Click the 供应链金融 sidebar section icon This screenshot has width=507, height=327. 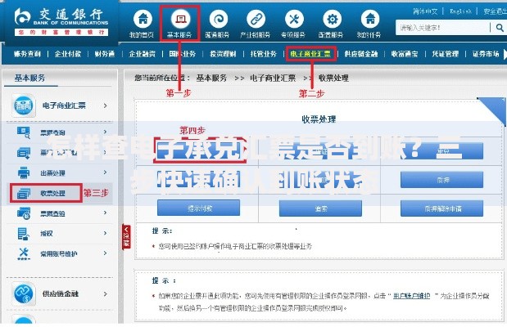click(23, 293)
